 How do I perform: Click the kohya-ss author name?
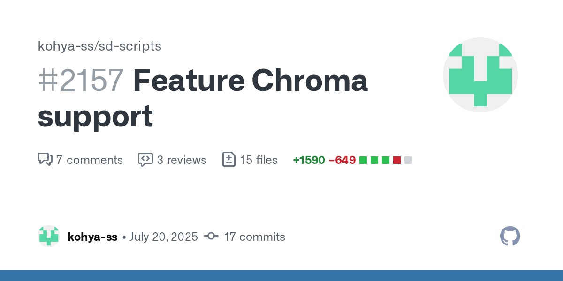[x=92, y=237]
